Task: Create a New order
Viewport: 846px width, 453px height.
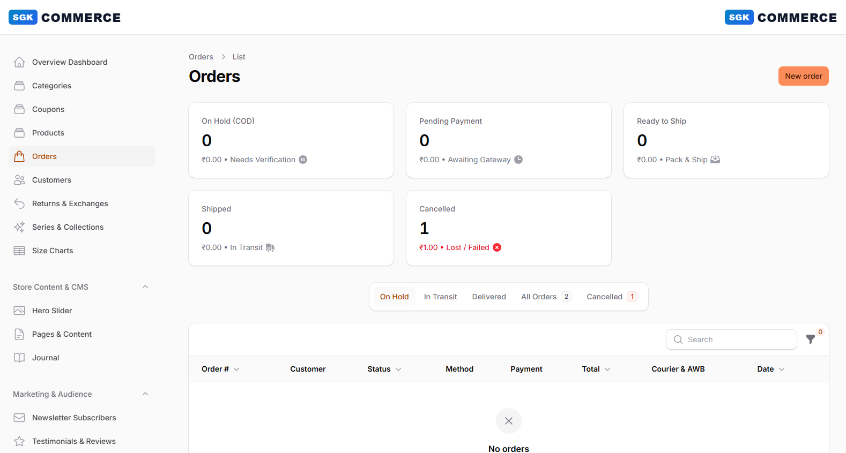Action: (804, 76)
